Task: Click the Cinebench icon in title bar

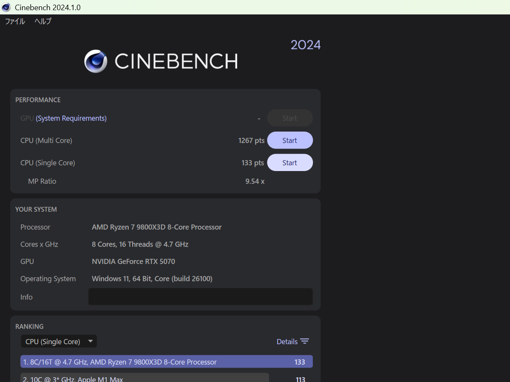Action: click(x=6, y=8)
